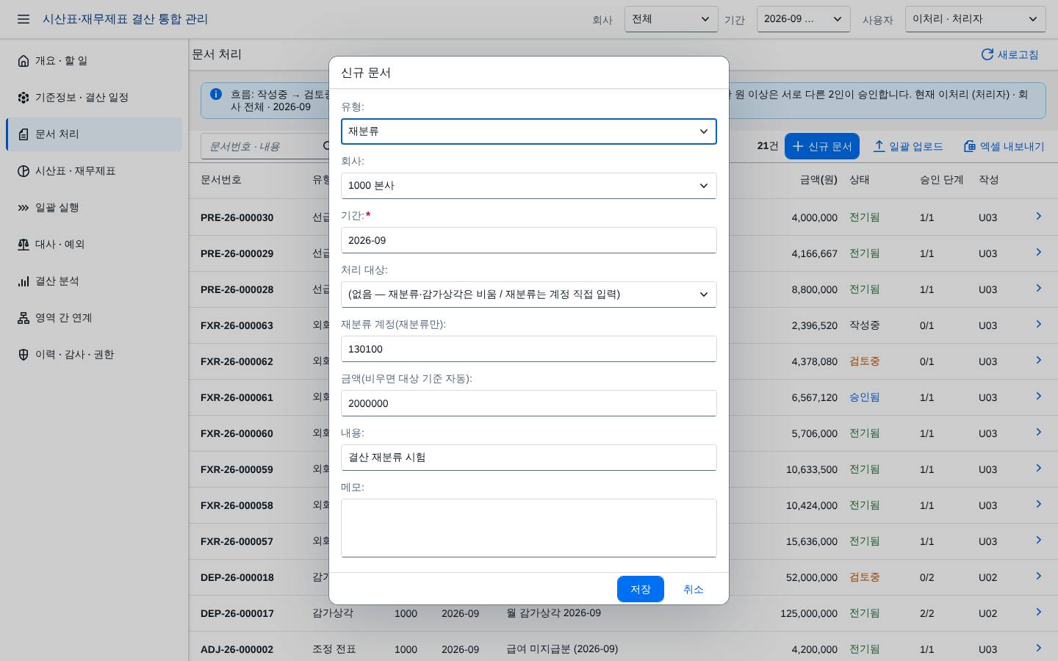Viewport: 1058px width, 661px height.
Task: Open the header 회사 filter showing 전체
Action: [672, 19]
